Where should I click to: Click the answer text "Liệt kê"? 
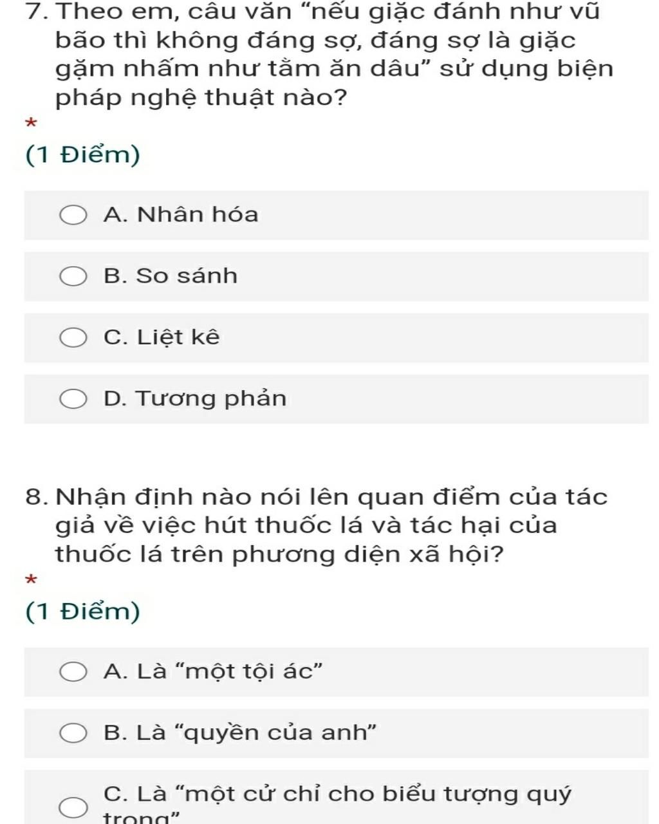[x=178, y=337]
